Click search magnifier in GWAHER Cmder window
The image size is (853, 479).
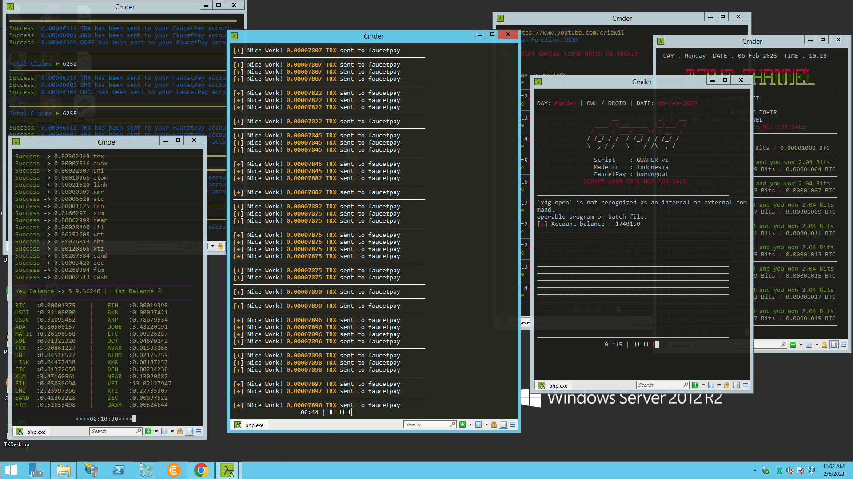pos(686,385)
